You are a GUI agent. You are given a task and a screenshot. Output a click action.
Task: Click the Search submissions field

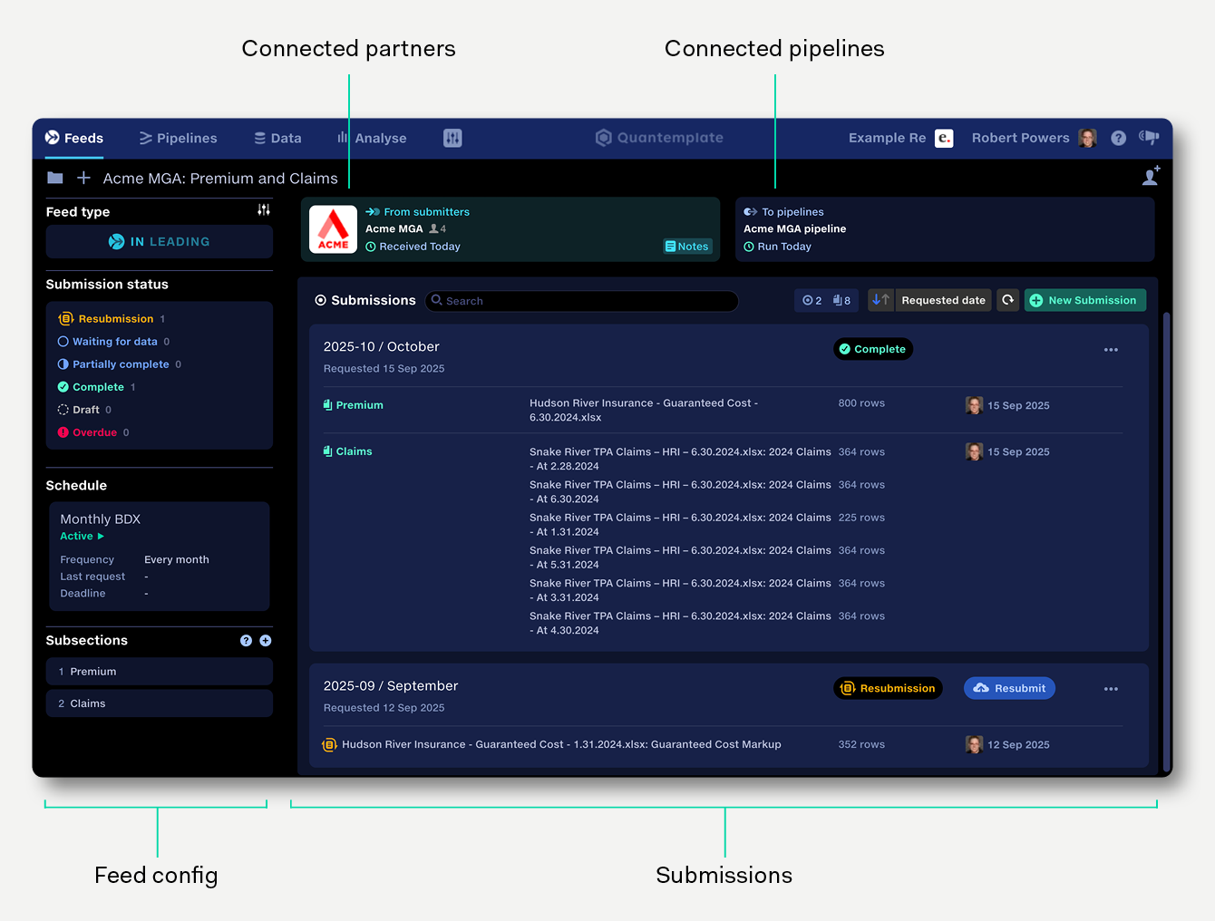pos(581,300)
